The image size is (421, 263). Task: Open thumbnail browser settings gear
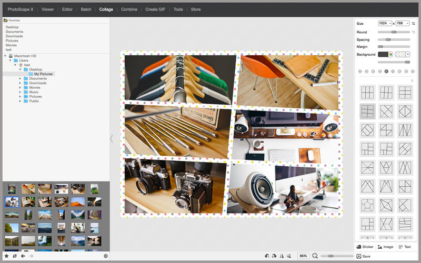point(106,256)
